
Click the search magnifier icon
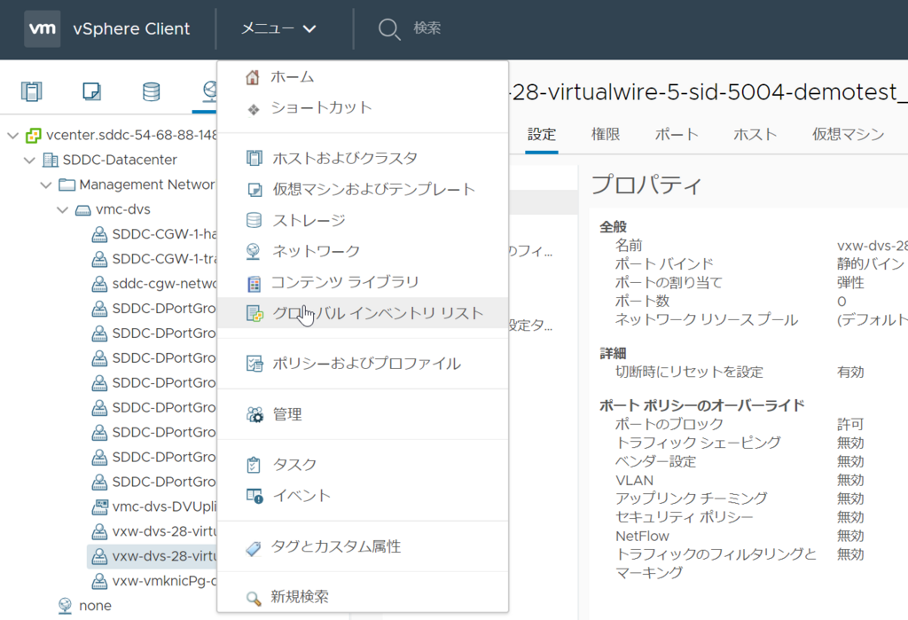click(388, 29)
